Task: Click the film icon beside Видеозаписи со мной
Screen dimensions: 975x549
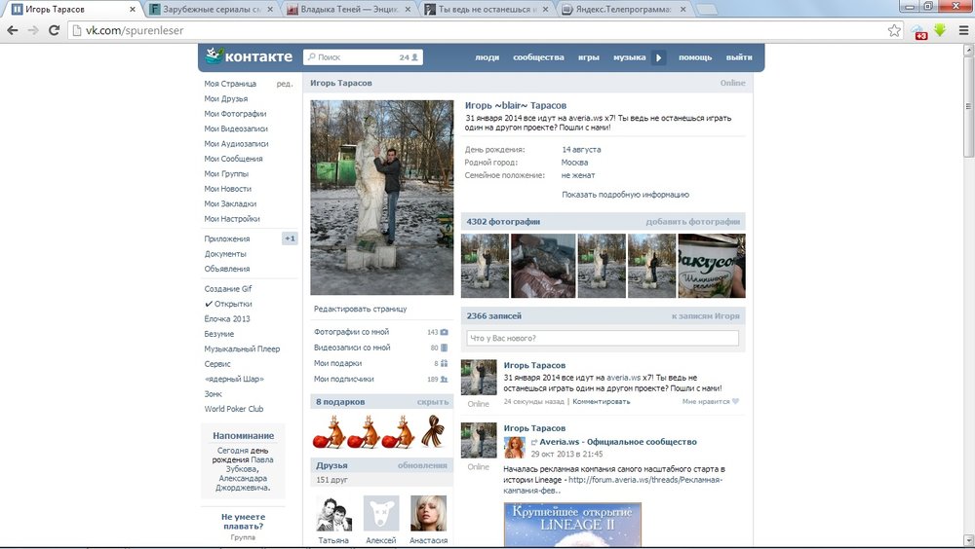Action: pyautogui.click(x=444, y=348)
